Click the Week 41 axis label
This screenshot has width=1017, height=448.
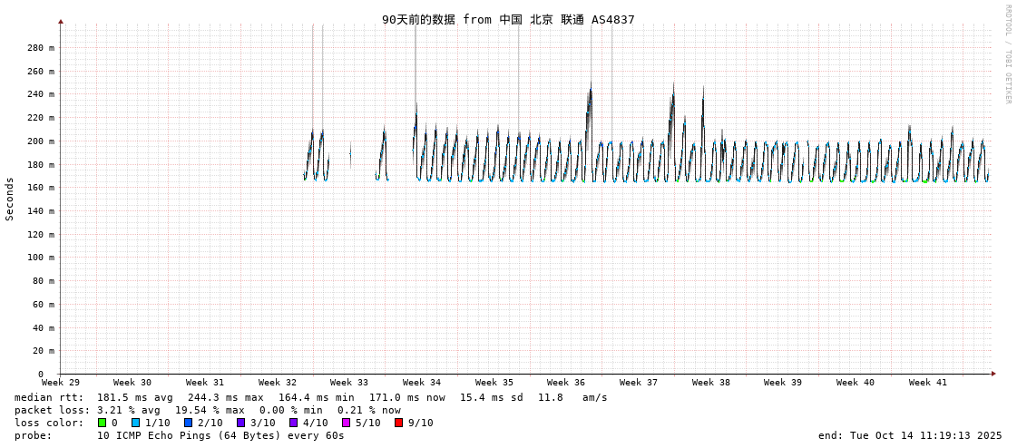click(x=928, y=383)
